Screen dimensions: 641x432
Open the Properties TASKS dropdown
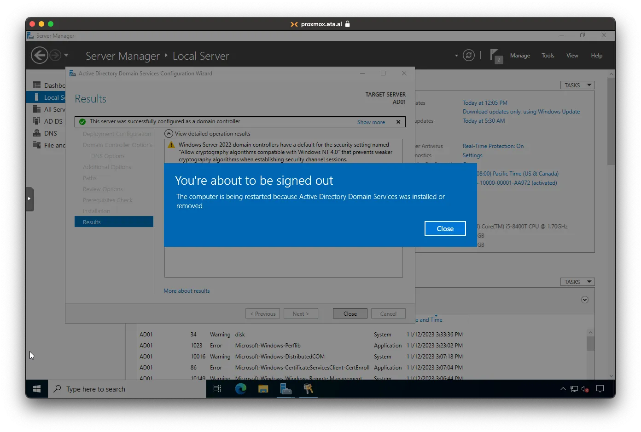(x=577, y=85)
